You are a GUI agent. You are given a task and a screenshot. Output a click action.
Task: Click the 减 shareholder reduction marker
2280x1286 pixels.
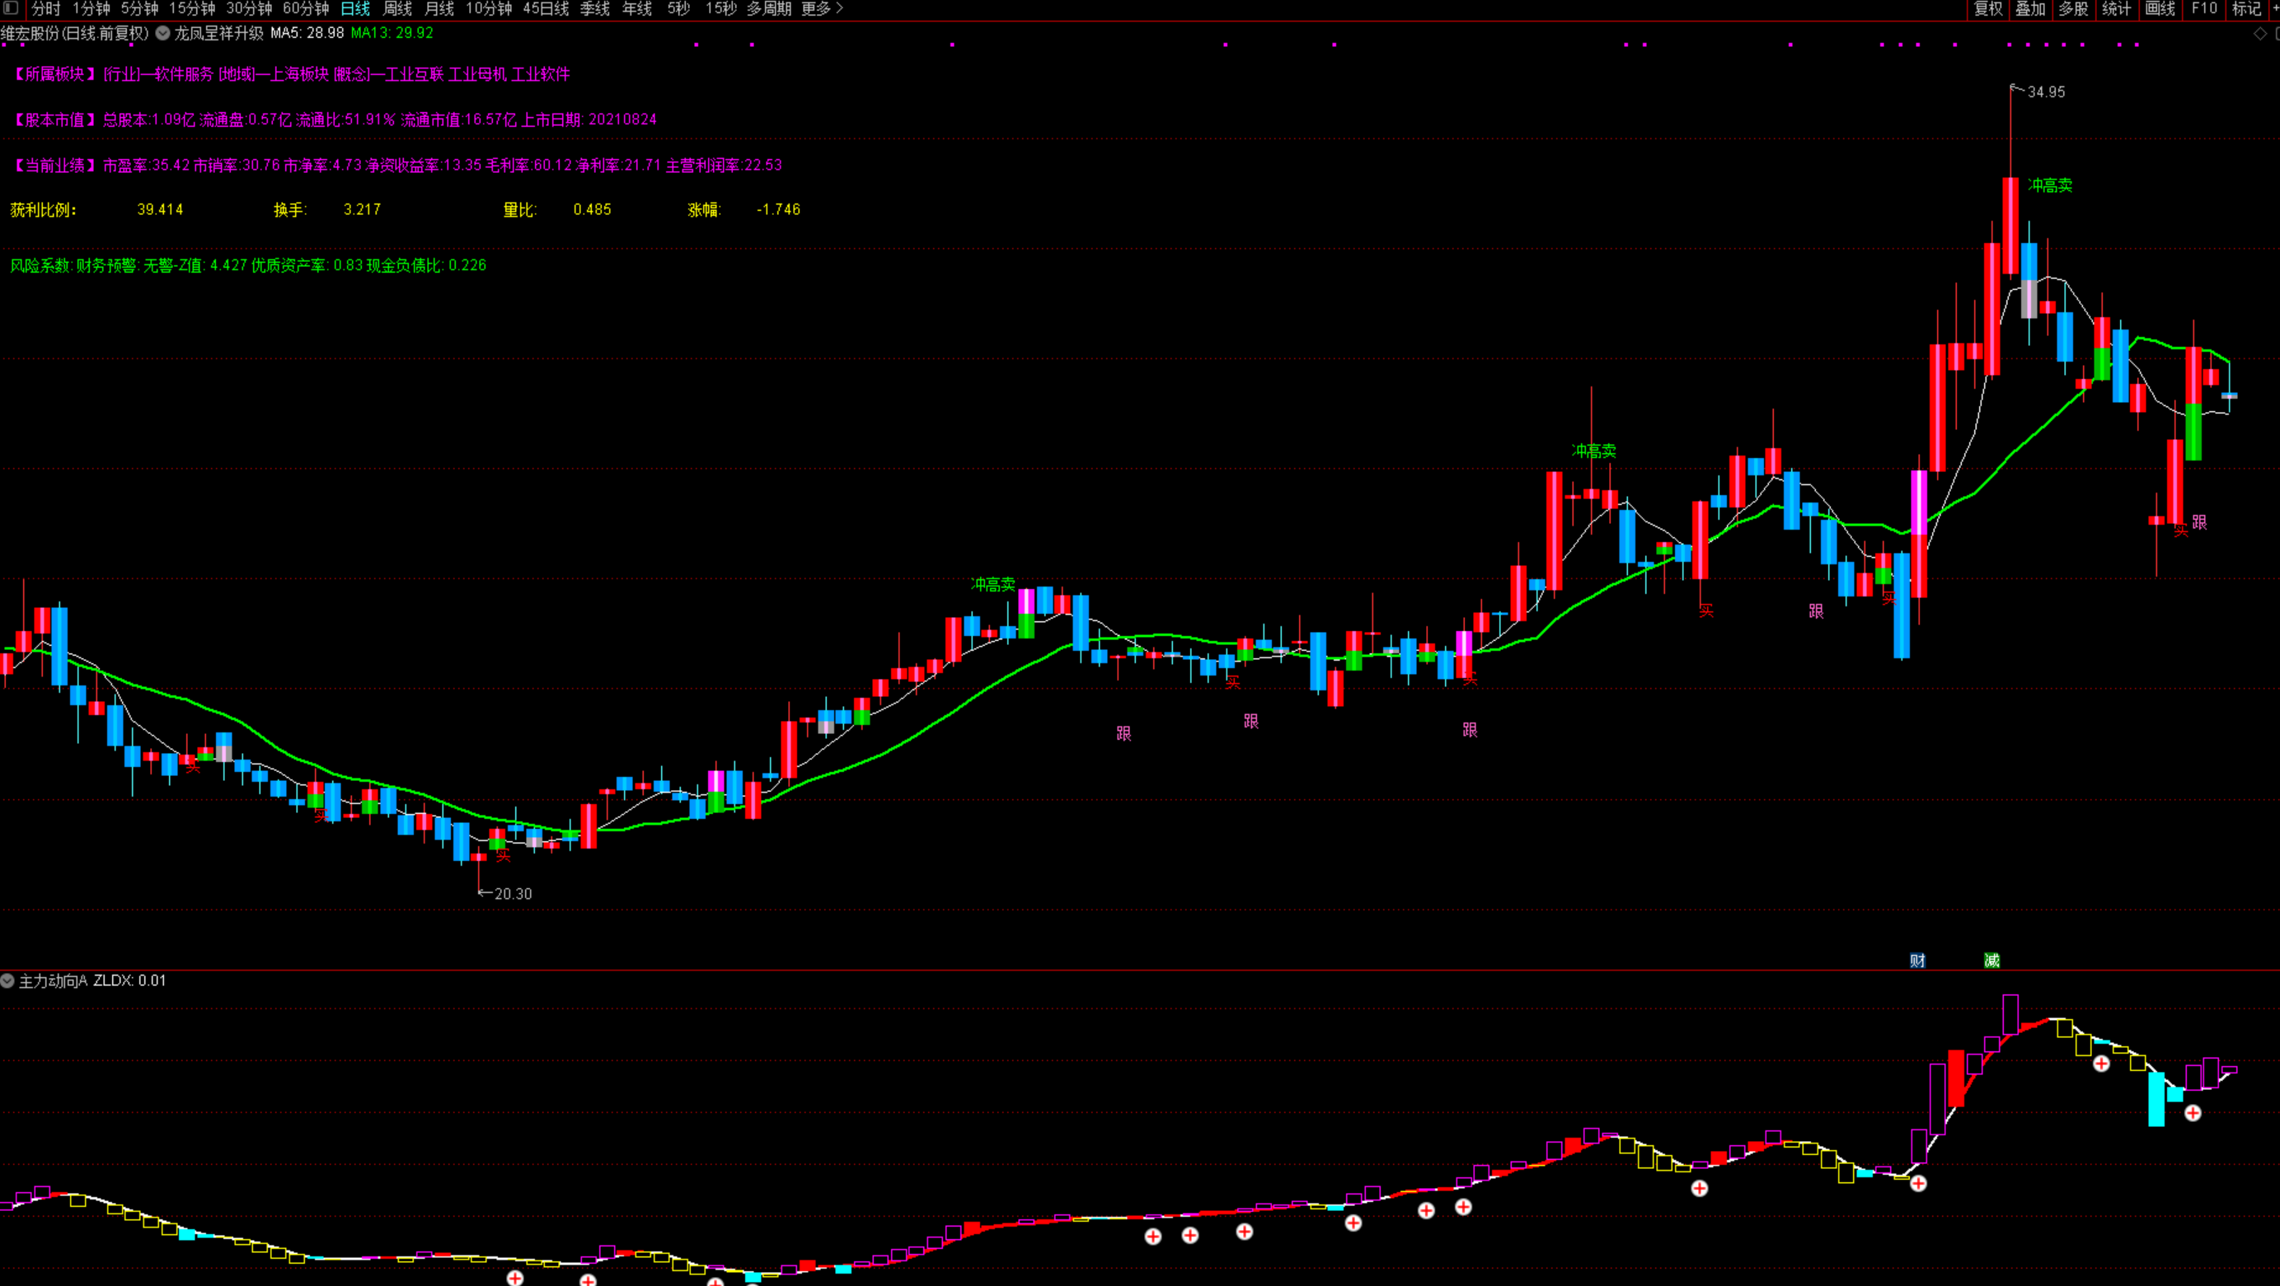(1991, 961)
